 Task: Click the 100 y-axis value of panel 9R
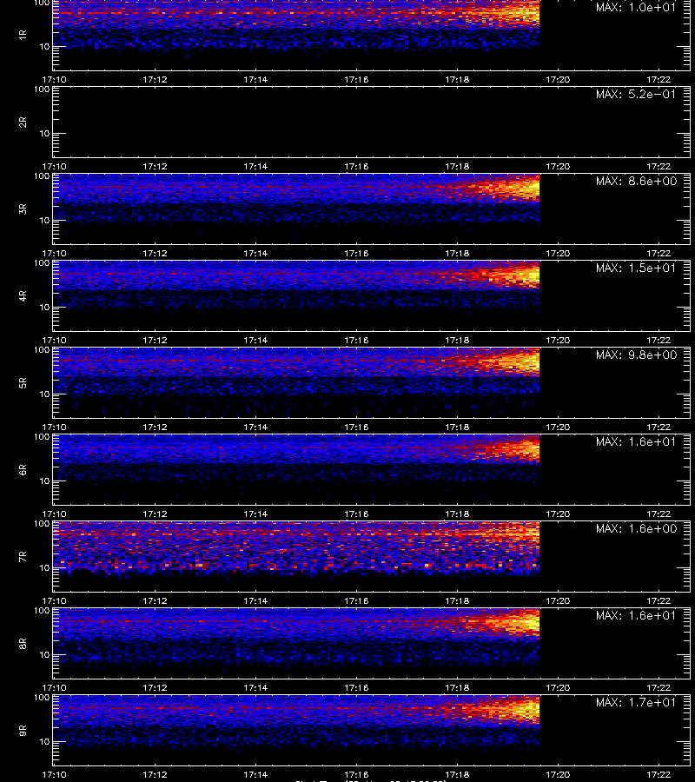42,697
